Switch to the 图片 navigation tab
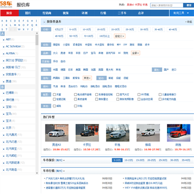 (x=28, y=13)
